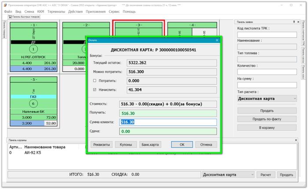Close the Оплата dialog with X
Screen dimensions: 308x189
(x=217, y=40)
